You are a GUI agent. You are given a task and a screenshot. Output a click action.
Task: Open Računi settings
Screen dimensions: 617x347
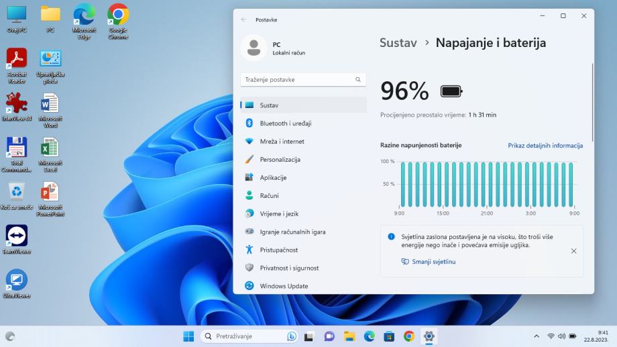(303, 196)
